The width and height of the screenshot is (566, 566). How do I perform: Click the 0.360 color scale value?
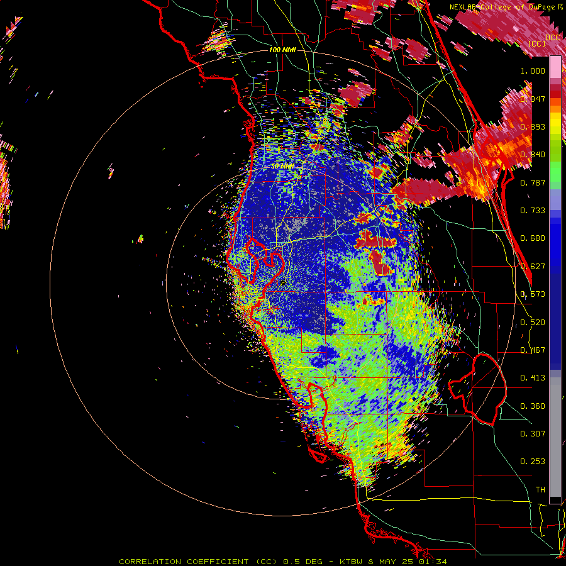click(x=533, y=406)
